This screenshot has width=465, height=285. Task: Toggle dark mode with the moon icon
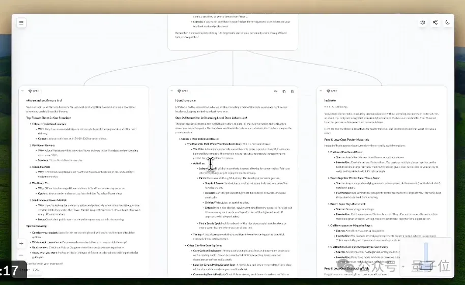(448, 22)
